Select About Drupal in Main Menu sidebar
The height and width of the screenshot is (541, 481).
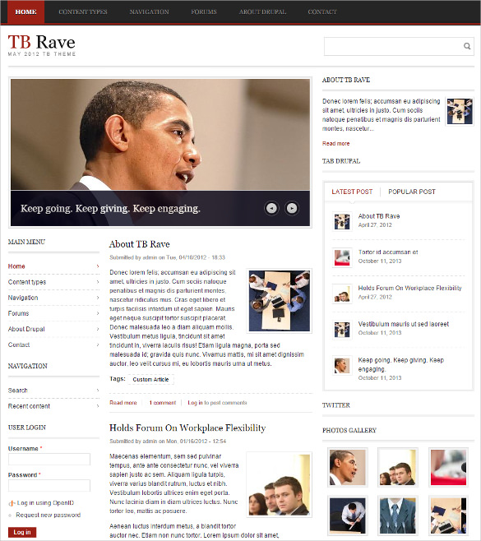[26, 329]
